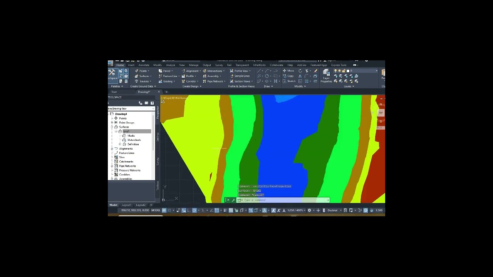Toggle ortho mode in status bar
This screenshot has height=277, width=493.
(x=189, y=210)
